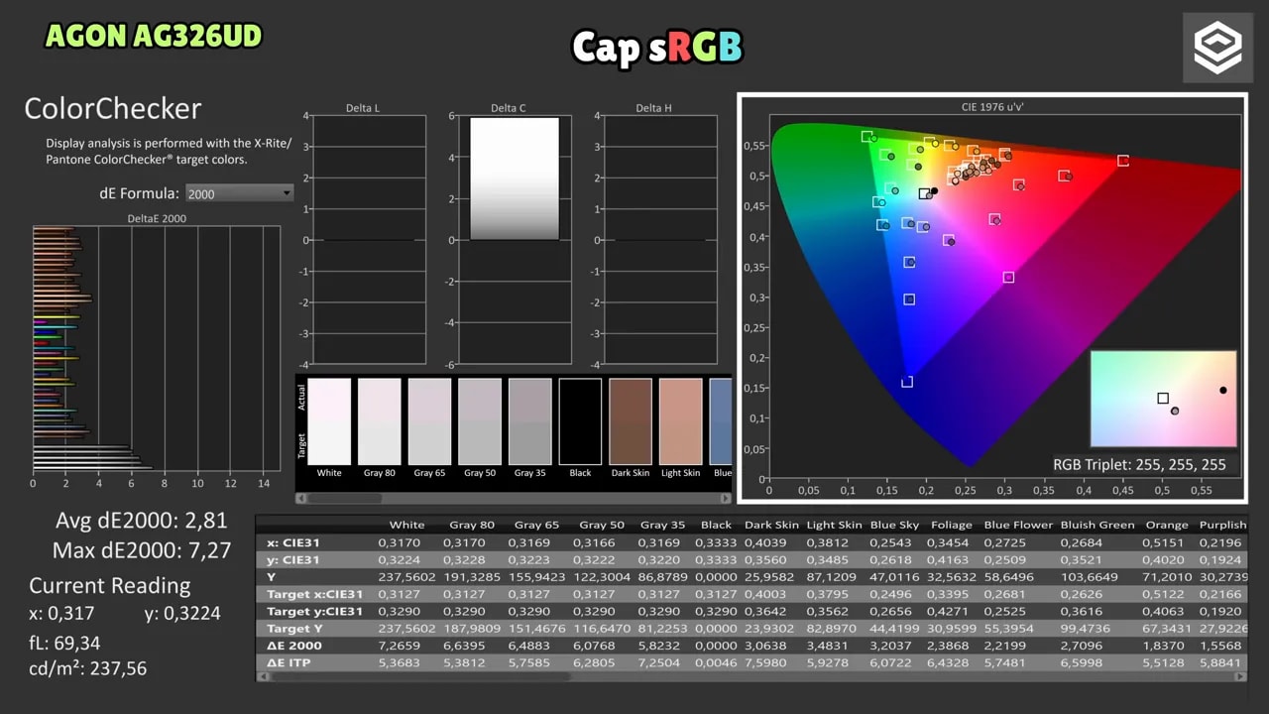Click Y value 237,5602 in White column
1269x714 pixels.
pos(405,577)
